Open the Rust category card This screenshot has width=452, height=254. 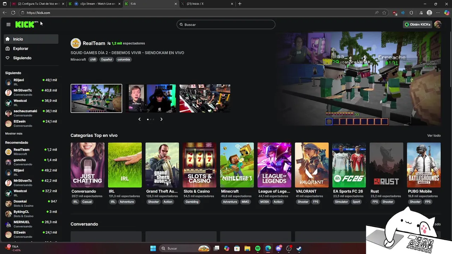[386, 165]
